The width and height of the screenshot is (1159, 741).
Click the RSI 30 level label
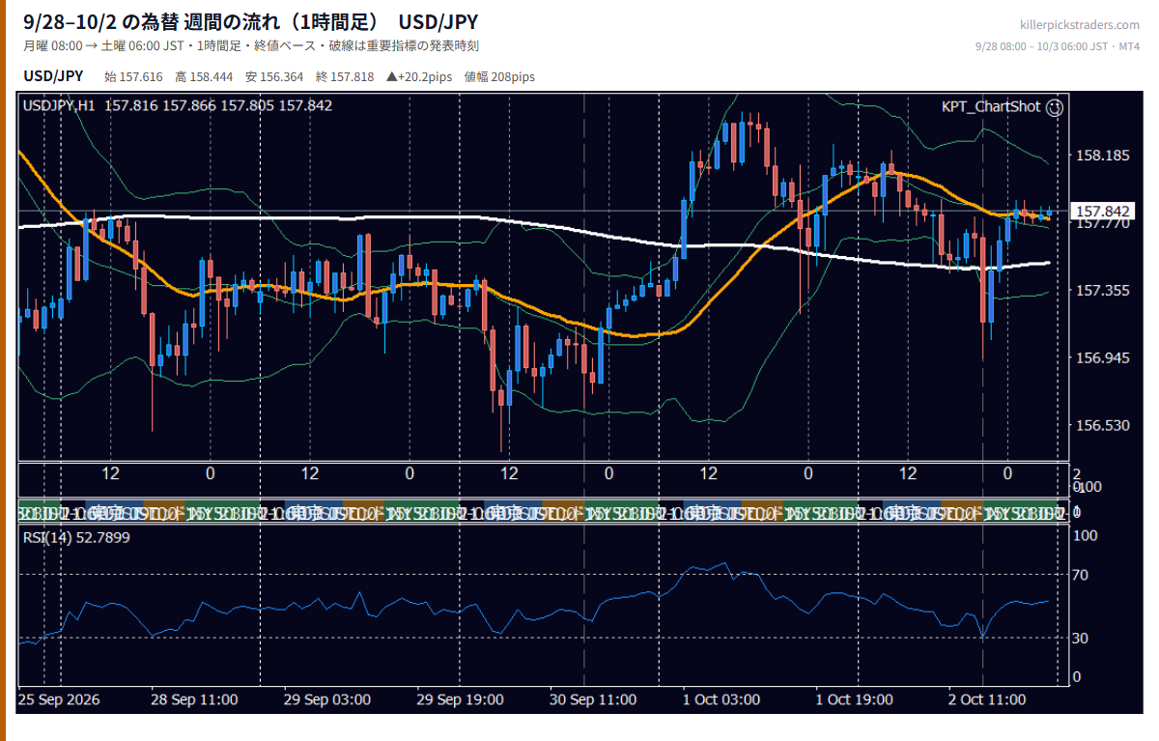click(x=1082, y=638)
